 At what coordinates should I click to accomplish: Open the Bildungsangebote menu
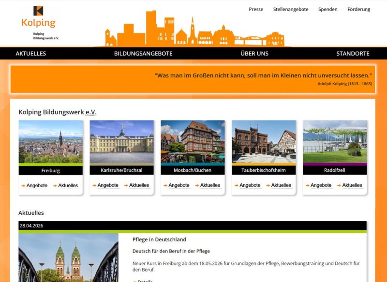click(143, 54)
